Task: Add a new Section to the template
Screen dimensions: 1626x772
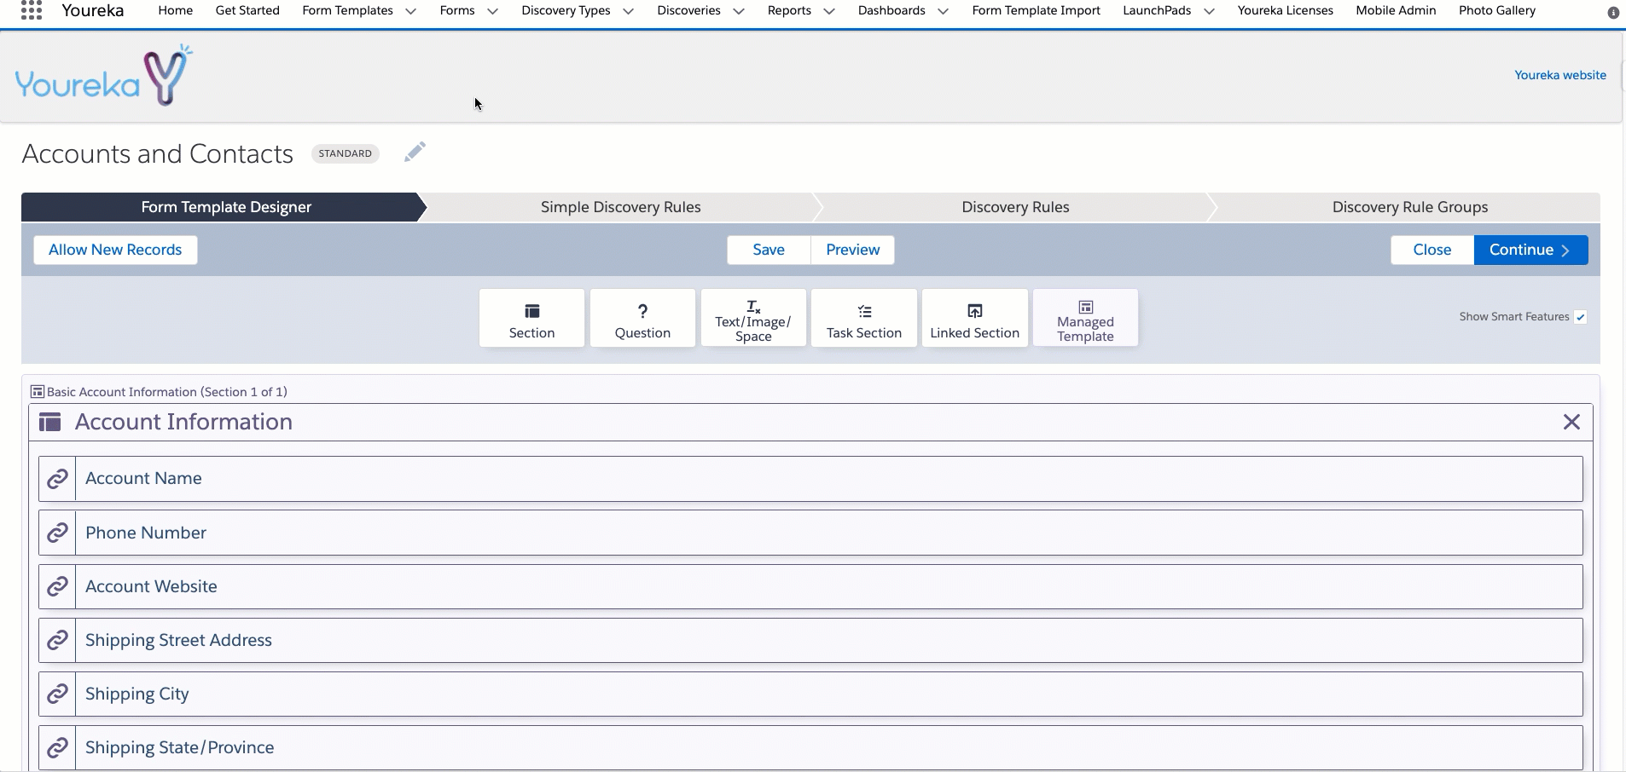Action: pos(531,318)
